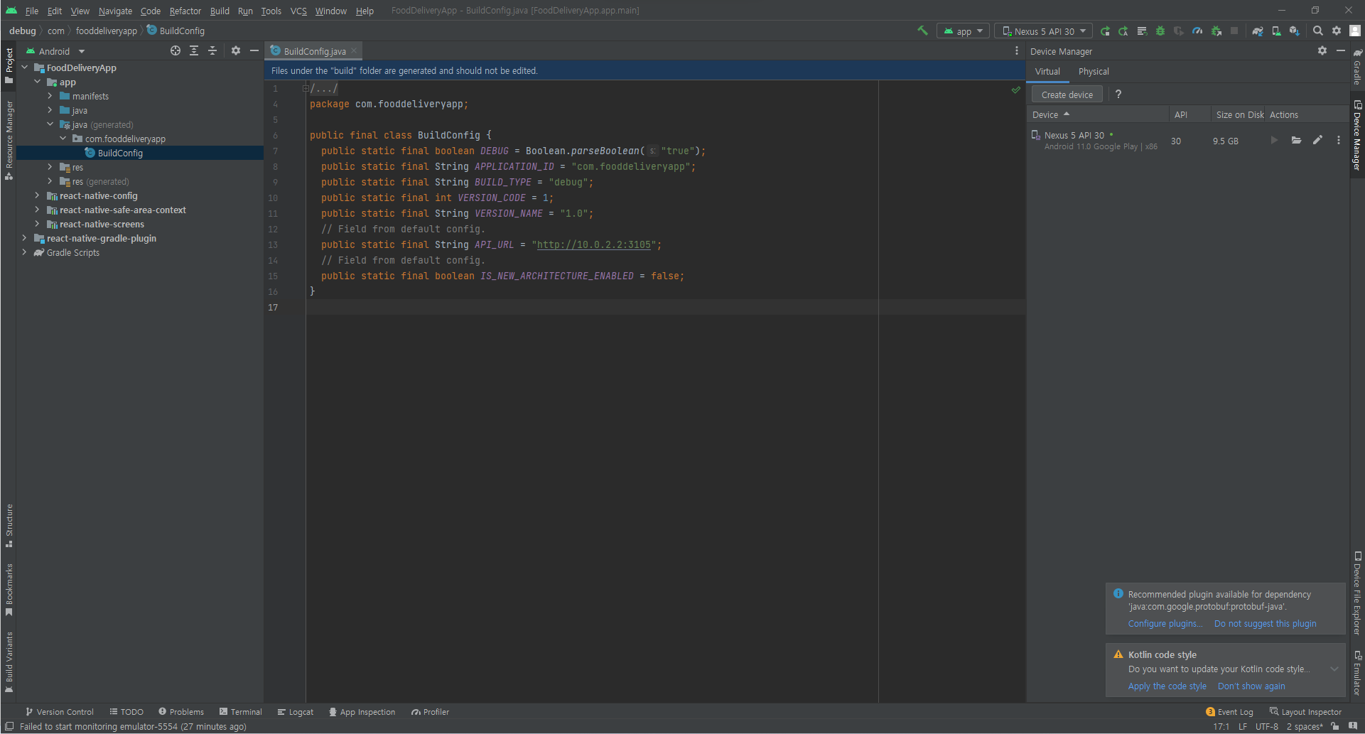
Task: Open IDE settings gear in main toolbar
Action: [x=1337, y=31]
